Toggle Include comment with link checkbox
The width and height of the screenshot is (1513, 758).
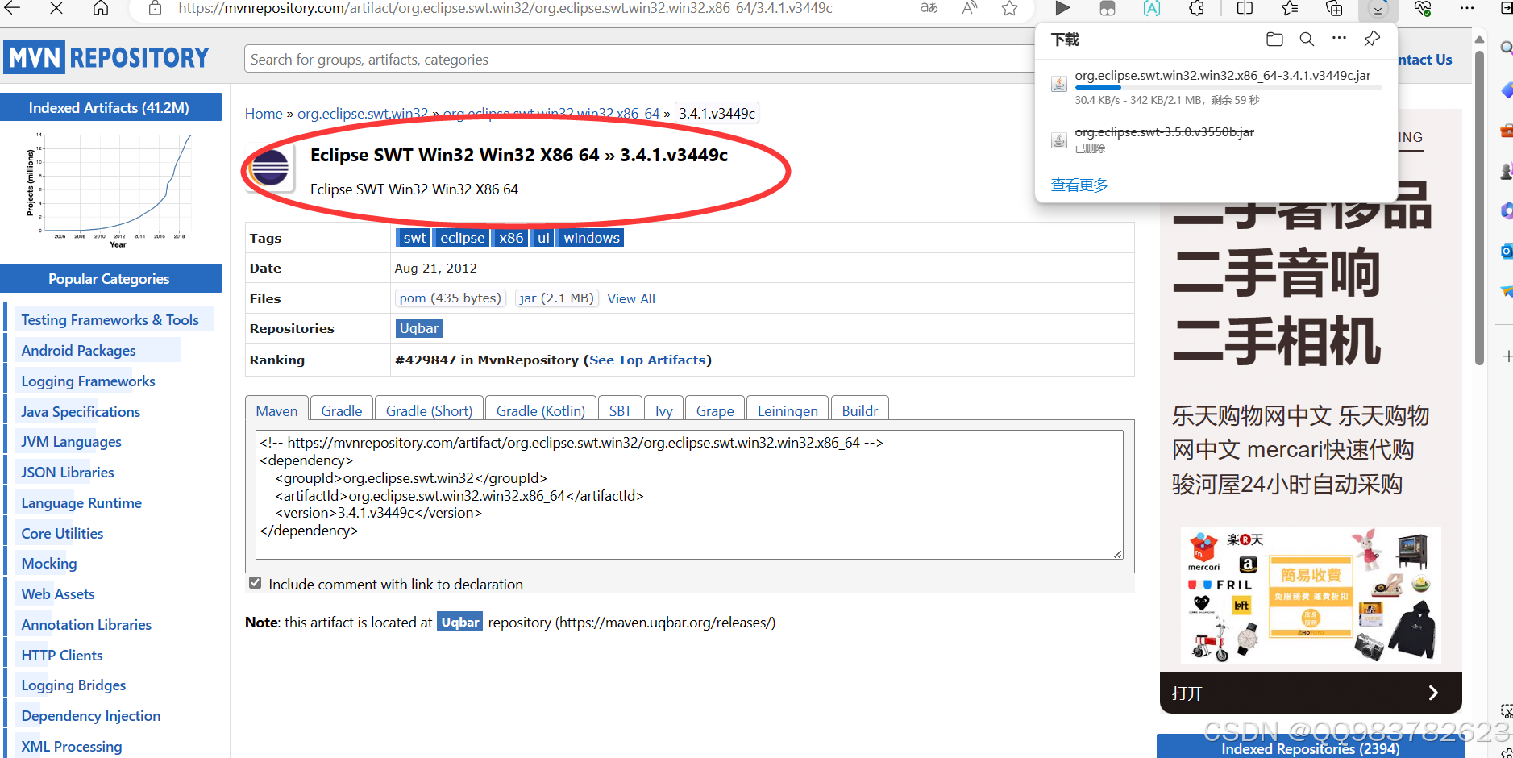(x=255, y=583)
